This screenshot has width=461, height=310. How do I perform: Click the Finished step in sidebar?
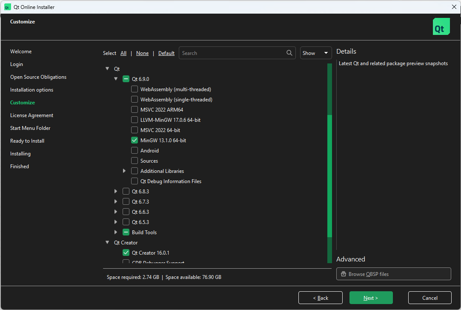point(20,166)
